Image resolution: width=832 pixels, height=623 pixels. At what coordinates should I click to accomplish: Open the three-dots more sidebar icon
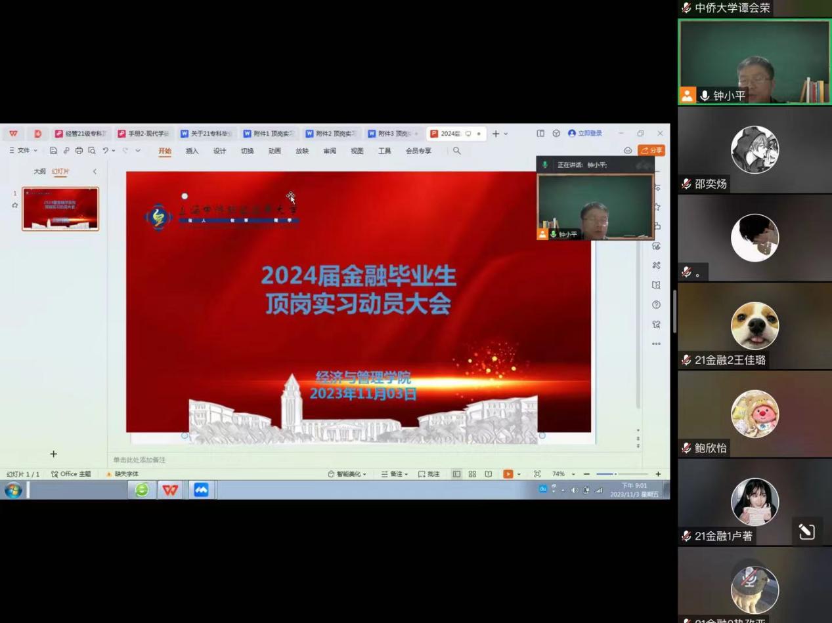(656, 344)
